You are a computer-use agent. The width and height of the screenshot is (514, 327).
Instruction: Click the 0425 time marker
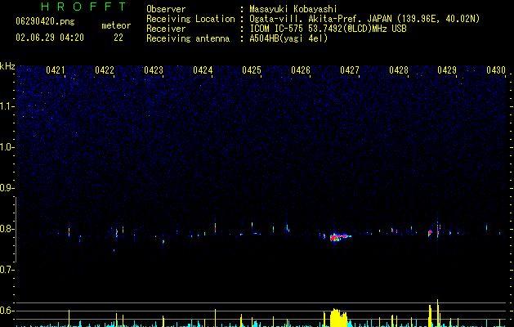pyautogui.click(x=252, y=70)
